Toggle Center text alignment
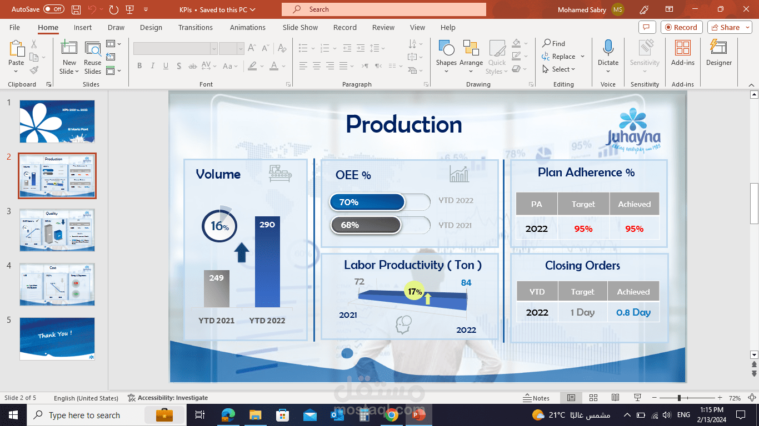 coord(317,66)
